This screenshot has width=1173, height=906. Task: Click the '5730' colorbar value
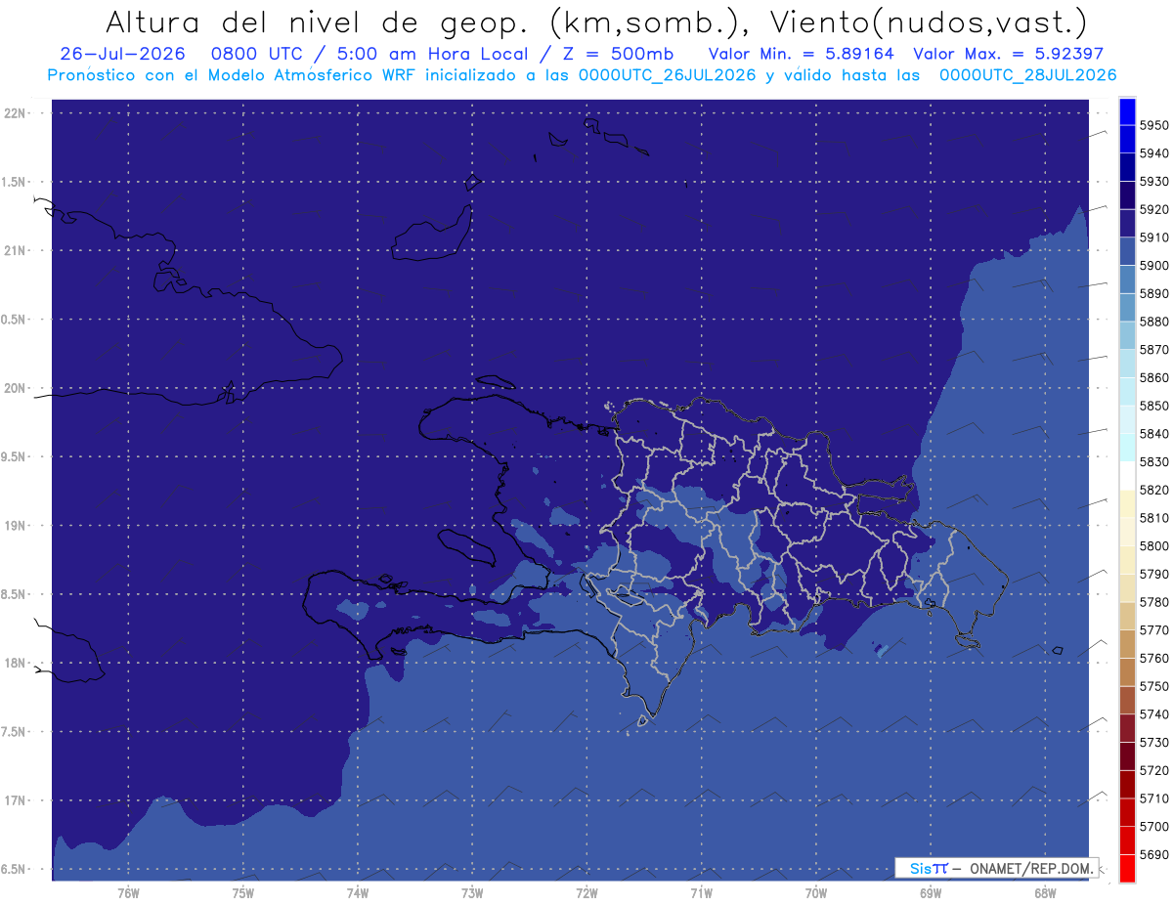point(1154,743)
